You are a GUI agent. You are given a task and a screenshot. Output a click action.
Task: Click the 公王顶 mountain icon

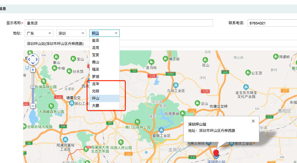[x=248, y=72]
